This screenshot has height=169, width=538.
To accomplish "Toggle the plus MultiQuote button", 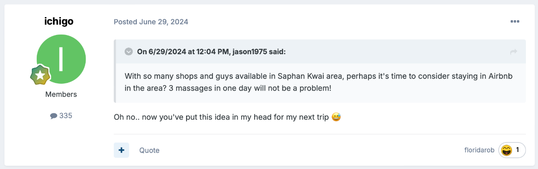I will [x=121, y=150].
